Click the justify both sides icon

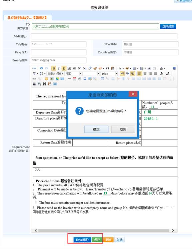(x=155, y=73)
